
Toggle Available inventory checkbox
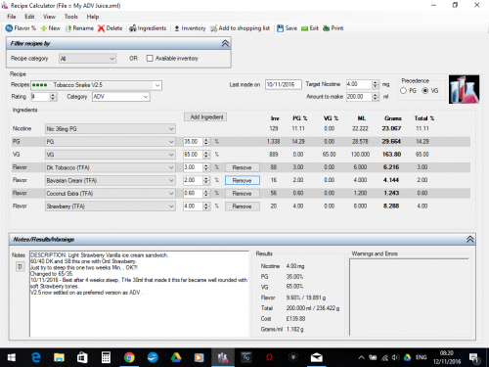[150, 59]
